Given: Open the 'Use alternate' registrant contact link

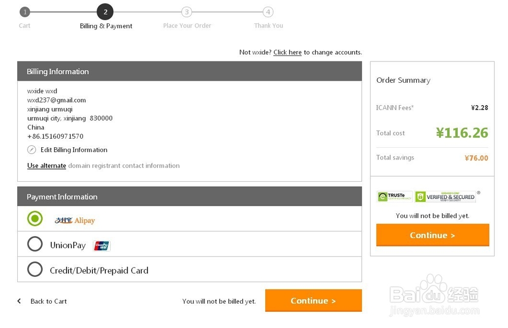Looking at the screenshot, I should pyautogui.click(x=47, y=166).
